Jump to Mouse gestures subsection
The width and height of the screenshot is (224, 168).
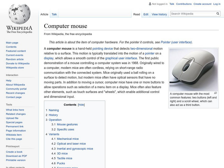[x=67, y=124]
